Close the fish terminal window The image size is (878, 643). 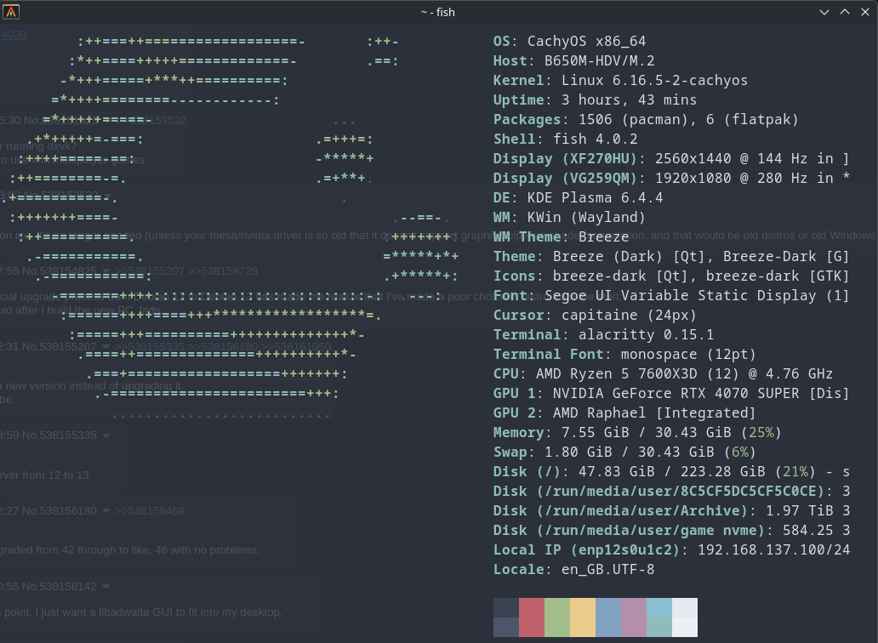click(x=865, y=12)
